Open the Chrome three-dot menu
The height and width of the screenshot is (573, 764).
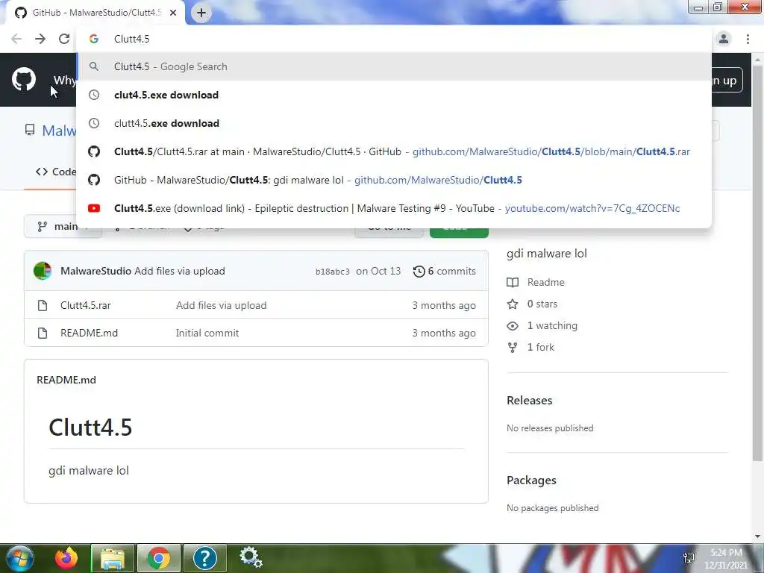pos(748,39)
